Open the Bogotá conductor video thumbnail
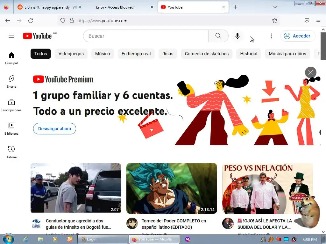 pyautogui.click(x=76, y=188)
